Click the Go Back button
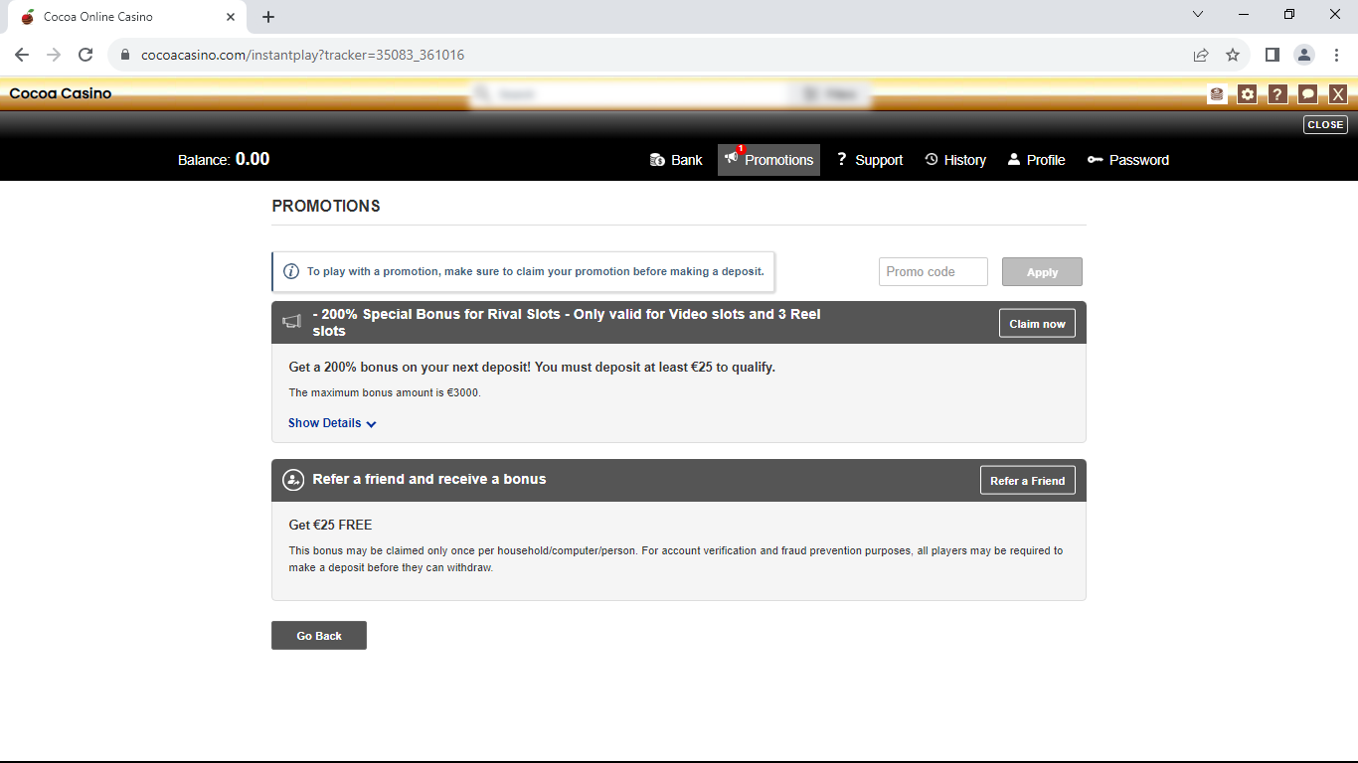This screenshot has width=1358, height=763. (x=318, y=635)
